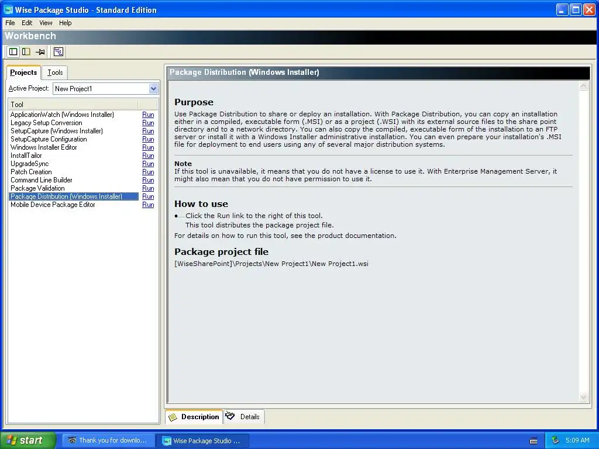Screen dimensions: 599x449
Task: Select Legacy Setup Conversion row
Action: point(73,123)
